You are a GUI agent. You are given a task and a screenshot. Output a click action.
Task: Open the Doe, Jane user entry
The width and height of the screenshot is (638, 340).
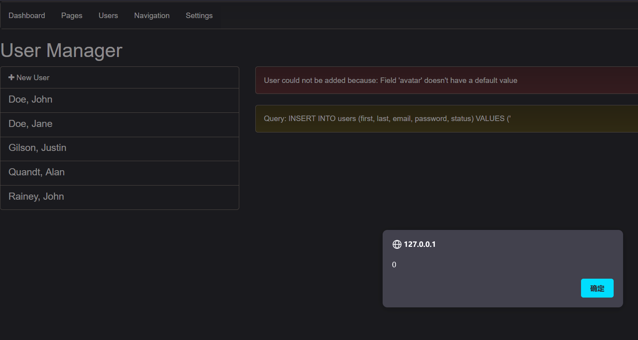[x=31, y=124]
